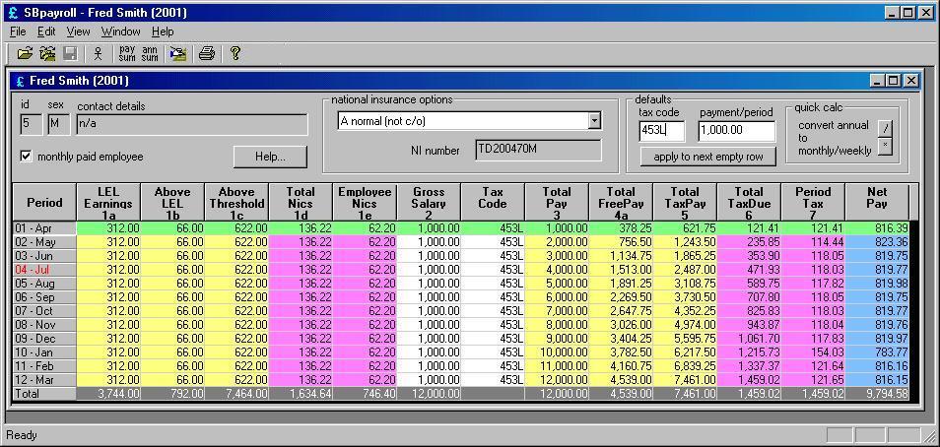This screenshot has width=940, height=447.
Task: Click Total TaxPay cell 4,974.00
Action: [685, 324]
